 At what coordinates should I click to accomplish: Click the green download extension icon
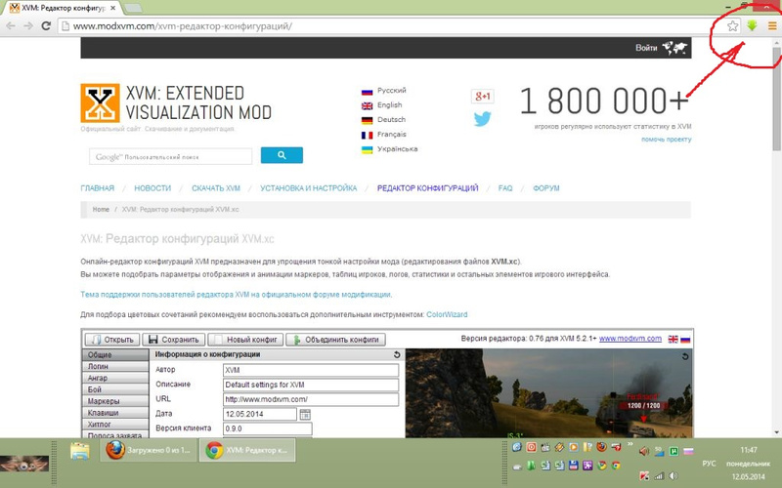point(752,25)
